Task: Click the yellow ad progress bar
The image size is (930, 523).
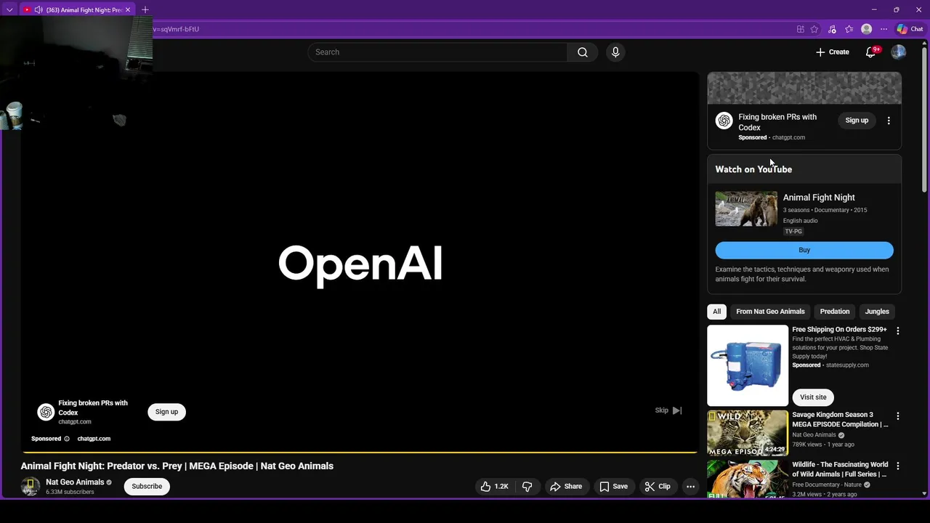Action: click(x=359, y=452)
